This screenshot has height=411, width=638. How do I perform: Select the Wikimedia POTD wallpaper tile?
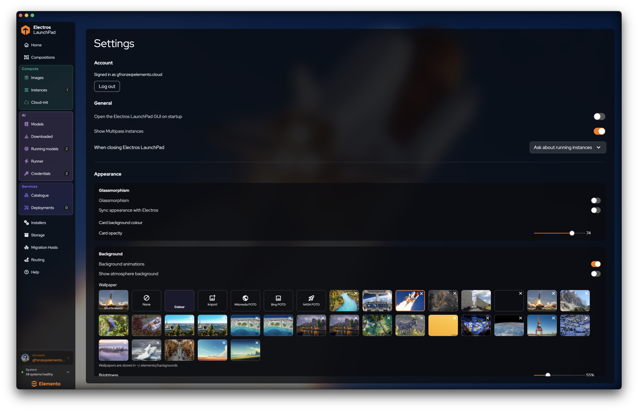click(x=245, y=300)
